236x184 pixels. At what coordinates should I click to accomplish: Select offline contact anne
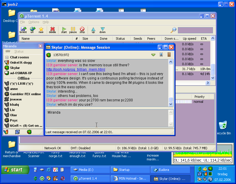pos(14,89)
